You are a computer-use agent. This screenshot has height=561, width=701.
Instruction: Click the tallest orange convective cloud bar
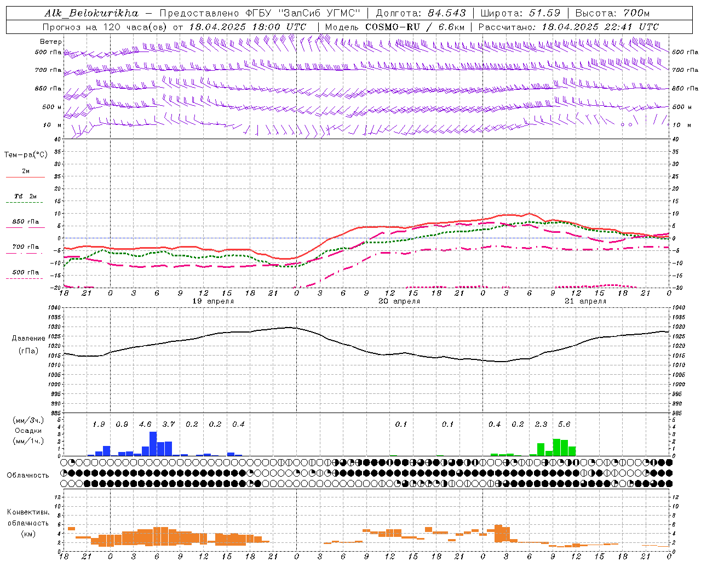coord(498,534)
